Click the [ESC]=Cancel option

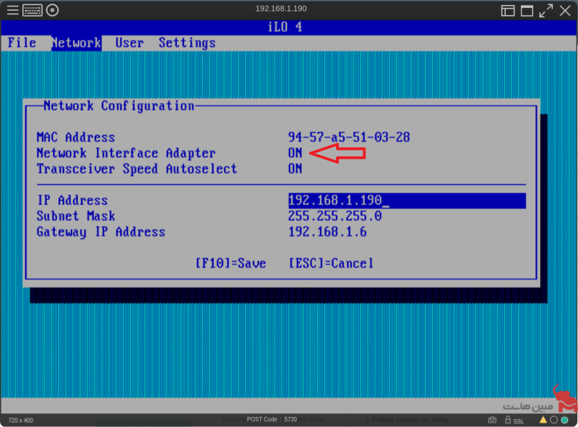tap(331, 263)
